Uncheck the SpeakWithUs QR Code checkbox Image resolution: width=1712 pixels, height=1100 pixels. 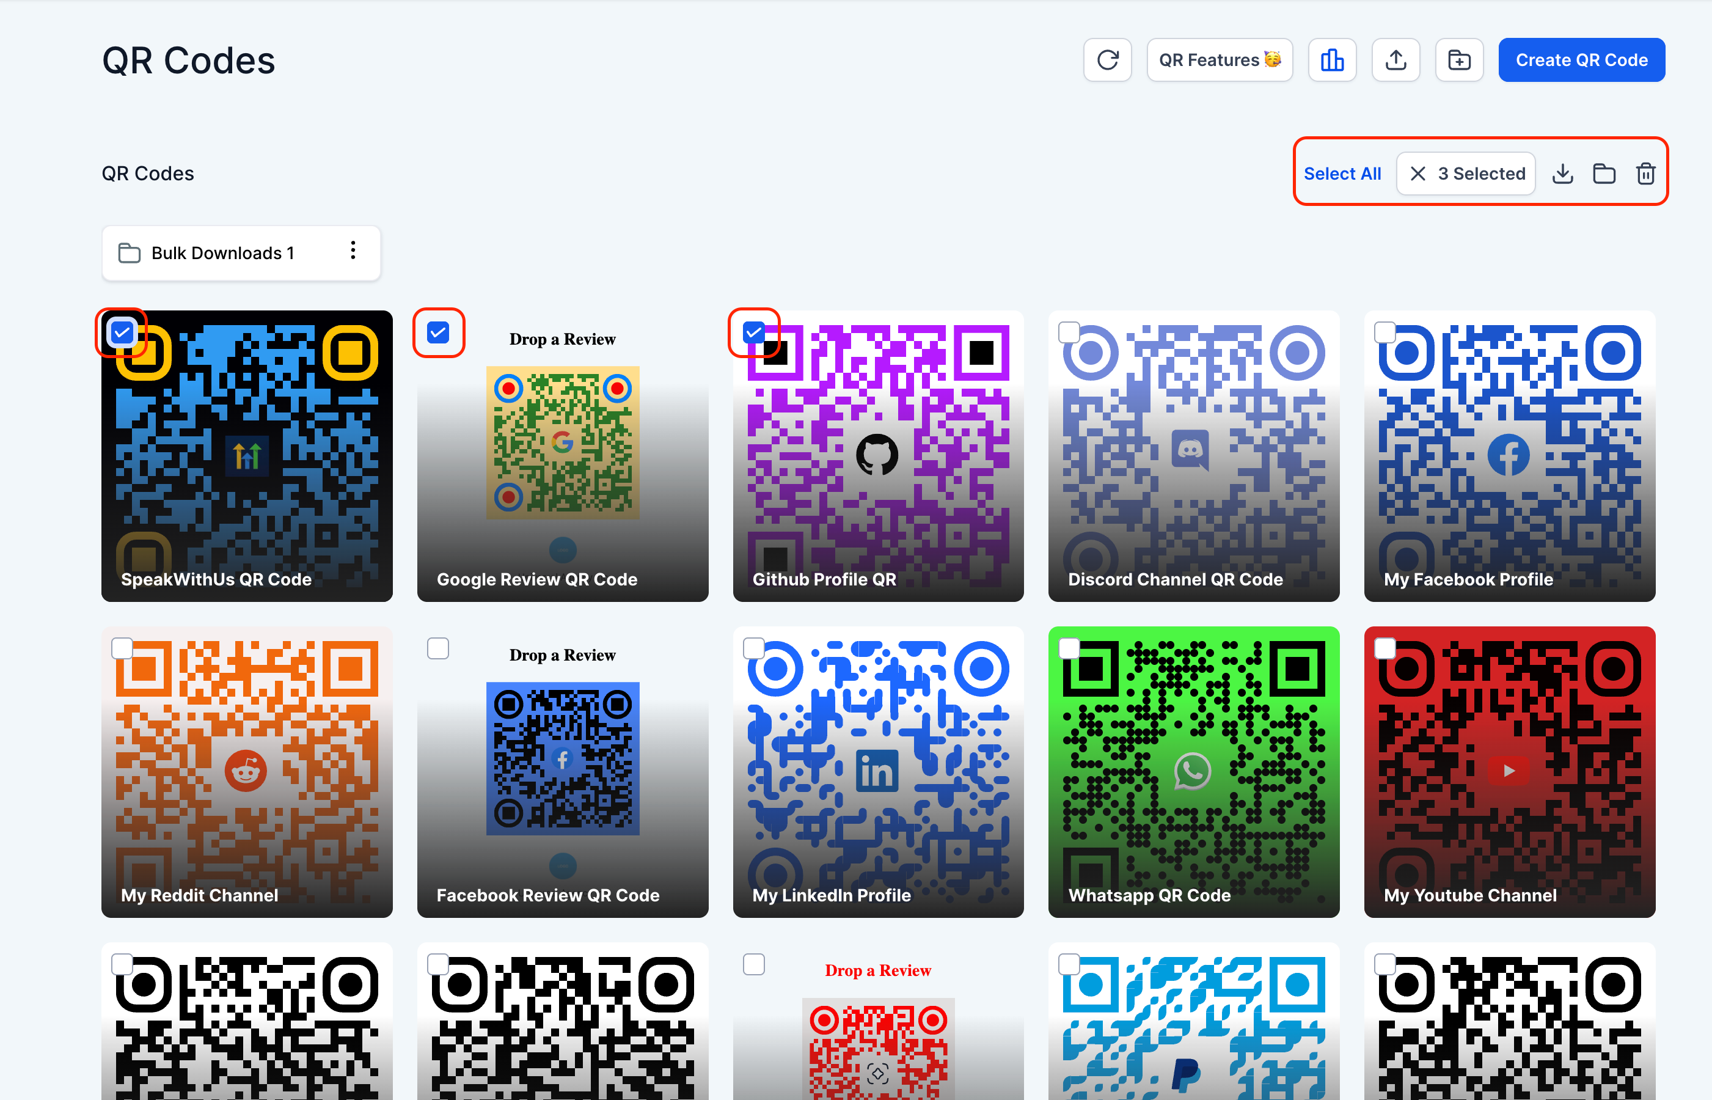pyautogui.click(x=122, y=332)
